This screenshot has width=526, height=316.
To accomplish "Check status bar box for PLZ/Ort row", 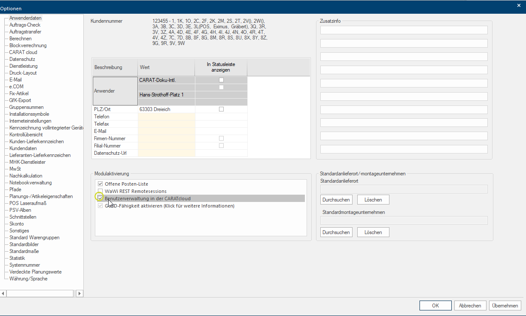I will click(221, 109).
